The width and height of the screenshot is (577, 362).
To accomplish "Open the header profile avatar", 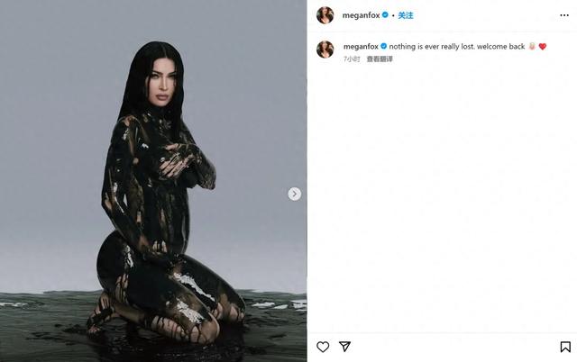I will pos(325,15).
